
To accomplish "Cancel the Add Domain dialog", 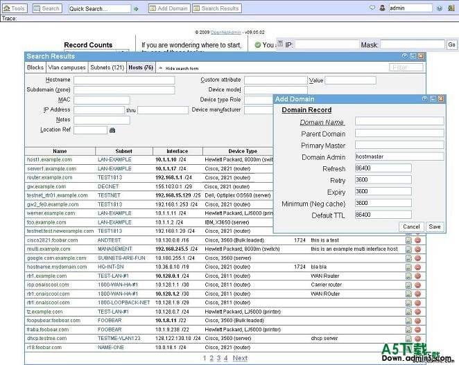I will pos(411,226).
